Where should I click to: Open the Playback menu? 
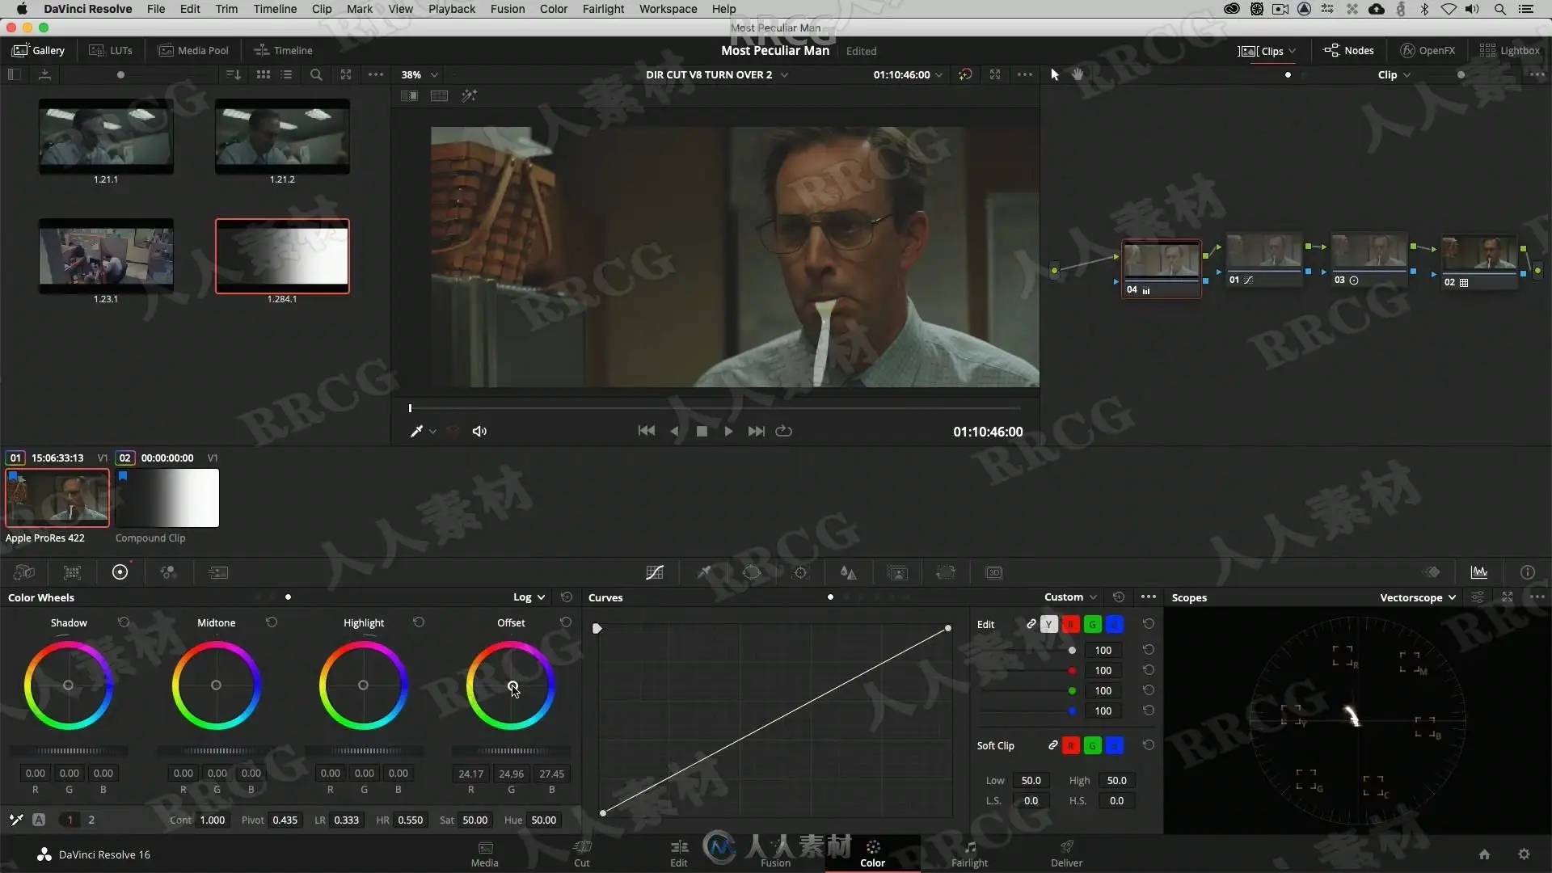[451, 9]
